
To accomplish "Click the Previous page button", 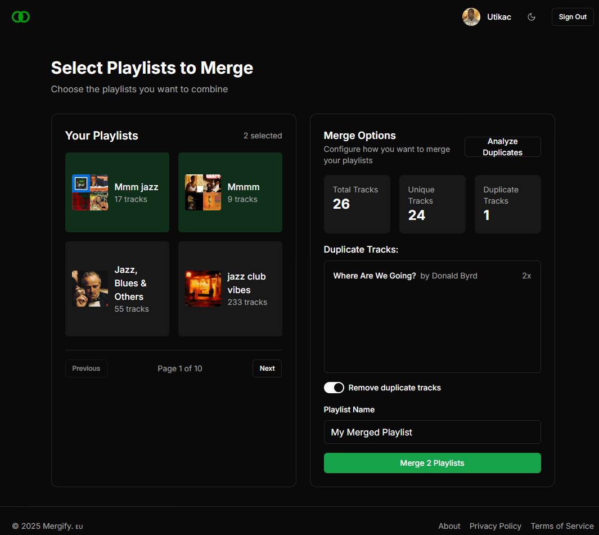I will click(86, 368).
